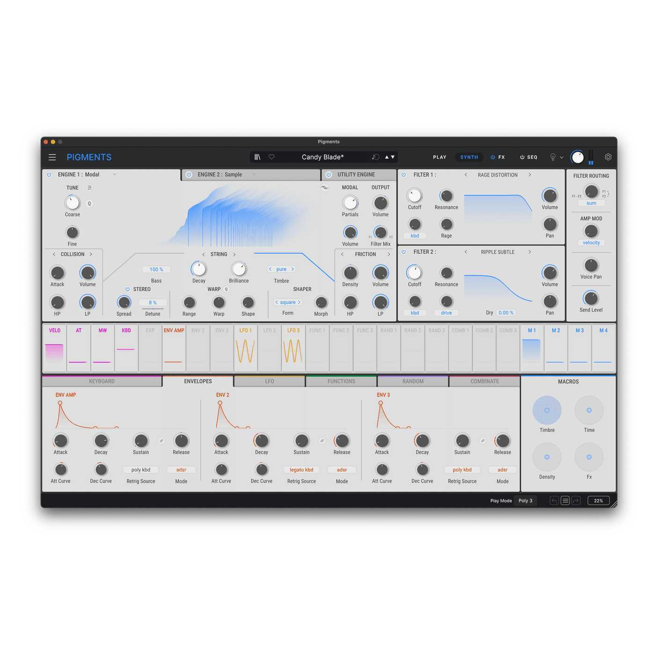This screenshot has width=658, height=658.
Task: Open the edit history list icon
Action: point(565,500)
